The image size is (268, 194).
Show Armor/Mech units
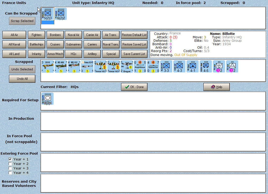coord(55,54)
